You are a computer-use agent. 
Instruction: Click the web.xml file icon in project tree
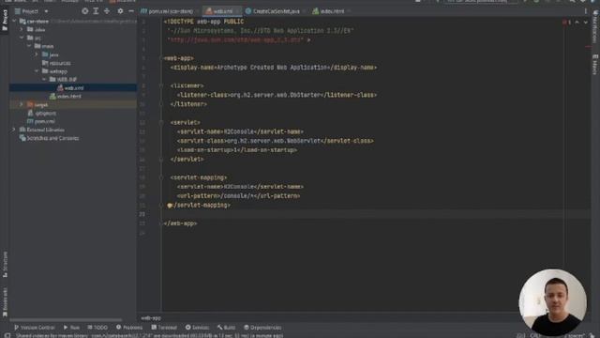click(x=60, y=88)
